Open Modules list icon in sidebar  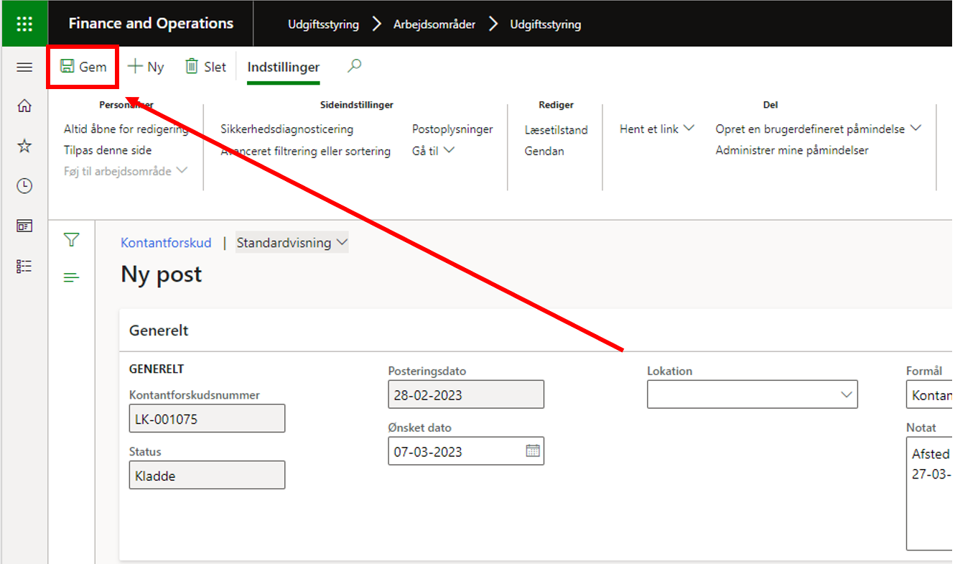[x=24, y=267]
